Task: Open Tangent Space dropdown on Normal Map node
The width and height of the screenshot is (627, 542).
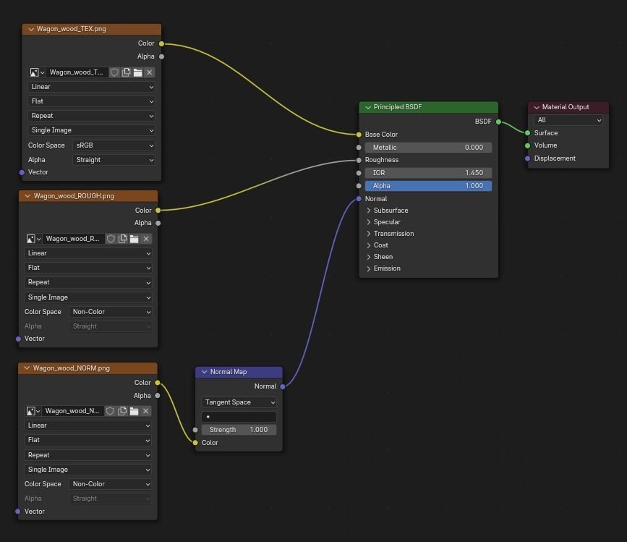Action: (239, 402)
